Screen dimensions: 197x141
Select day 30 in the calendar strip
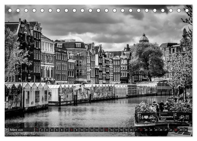coord(181,130)
